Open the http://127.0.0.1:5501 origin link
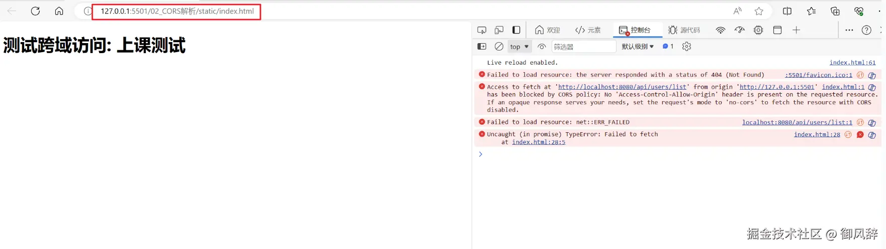 click(777, 87)
